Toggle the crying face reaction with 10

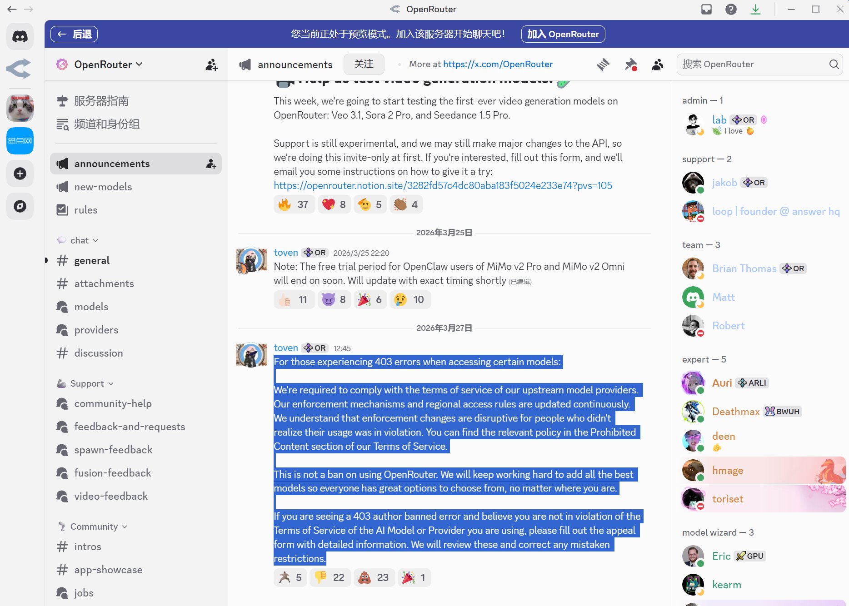point(410,299)
